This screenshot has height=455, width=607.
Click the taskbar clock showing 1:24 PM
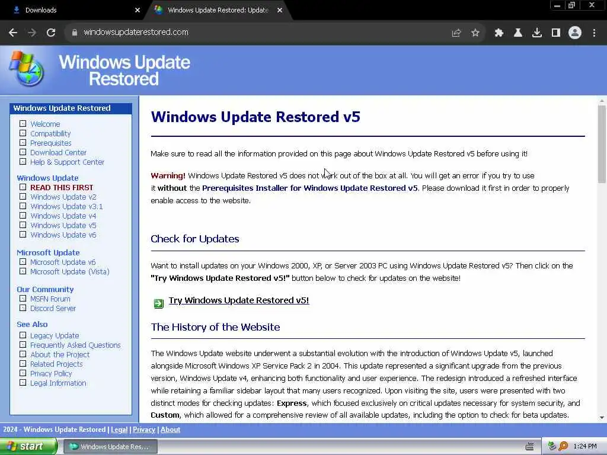[585, 447]
